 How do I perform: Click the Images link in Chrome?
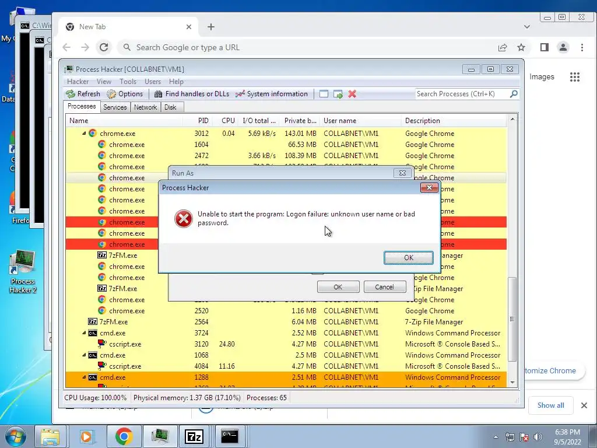[542, 76]
